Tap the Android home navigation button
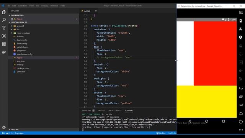The height and width of the screenshot is (138, 245). coord(207,121)
